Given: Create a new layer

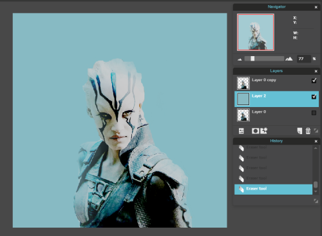Looking at the screenshot, I should (299, 131).
